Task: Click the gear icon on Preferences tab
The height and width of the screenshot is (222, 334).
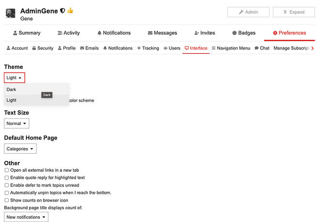Action: coord(275,33)
